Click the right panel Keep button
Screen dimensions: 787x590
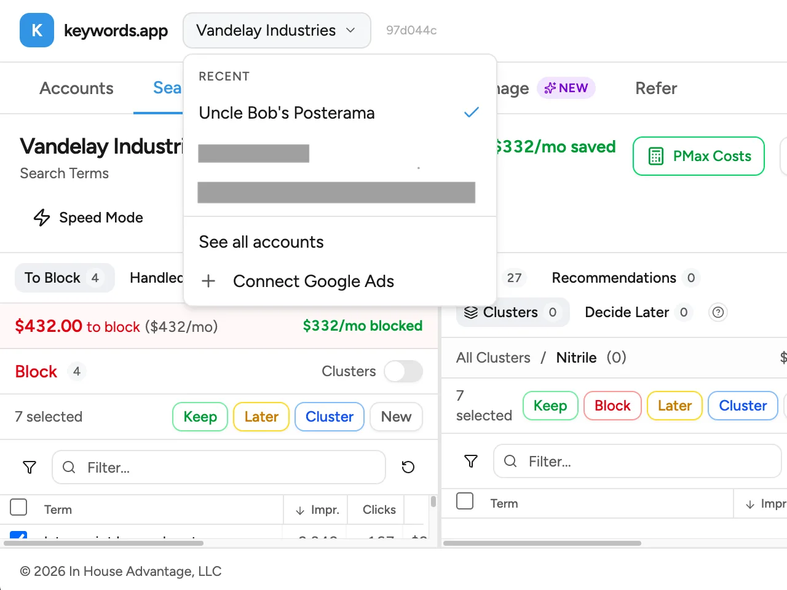coord(550,406)
